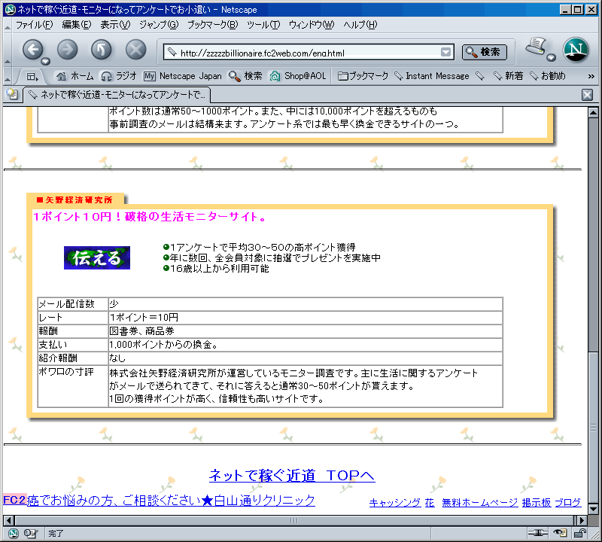This screenshot has width=602, height=542.
Task: Click the 検索 search button beside the address bar
Action: click(484, 52)
